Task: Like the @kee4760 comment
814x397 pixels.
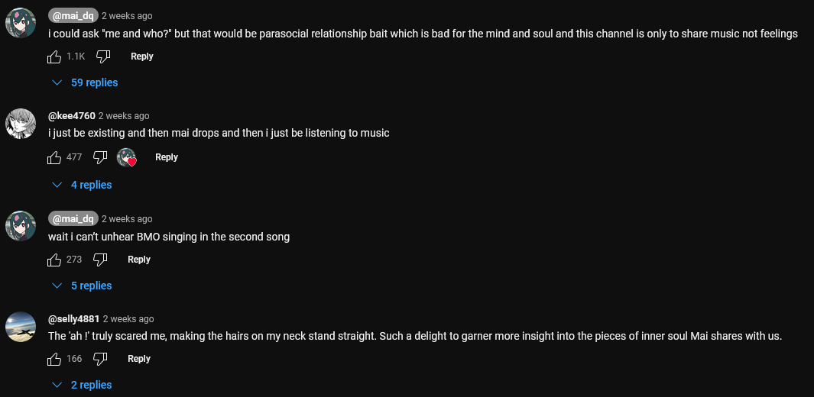Action: [54, 157]
